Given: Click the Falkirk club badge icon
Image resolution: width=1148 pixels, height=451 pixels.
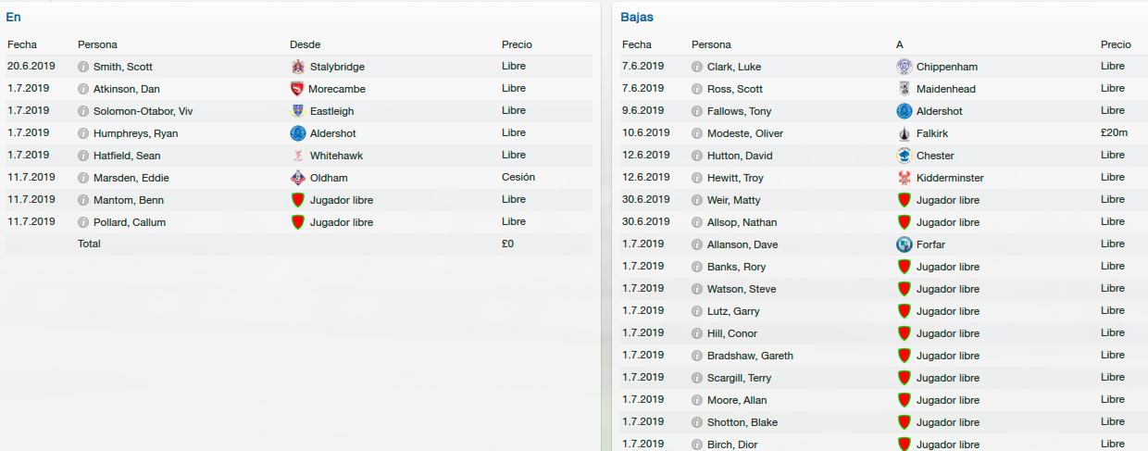Looking at the screenshot, I should pos(904,133).
